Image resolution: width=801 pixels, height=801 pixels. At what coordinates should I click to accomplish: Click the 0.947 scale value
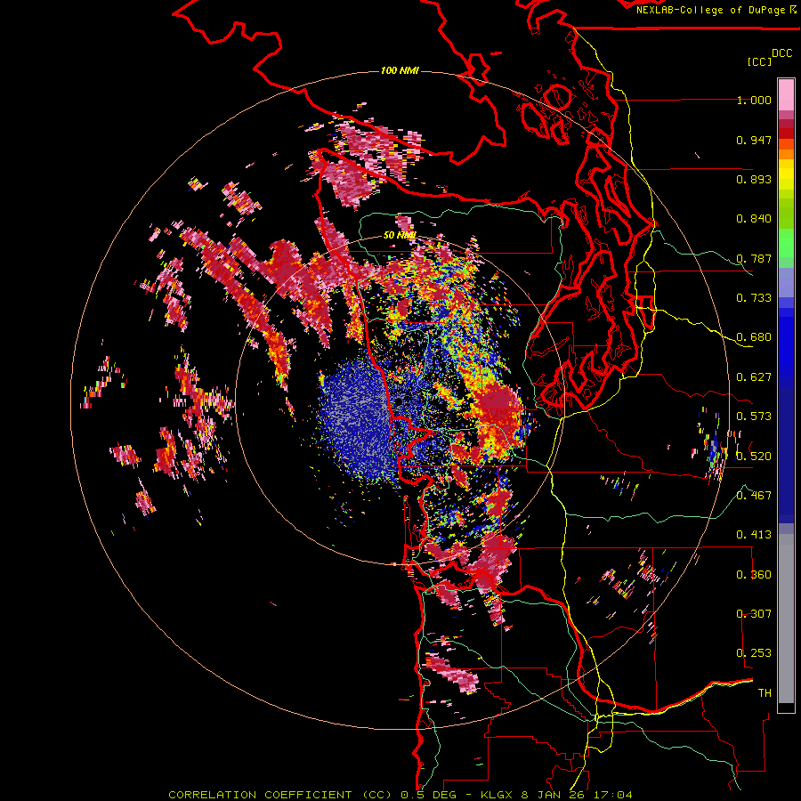tap(754, 140)
